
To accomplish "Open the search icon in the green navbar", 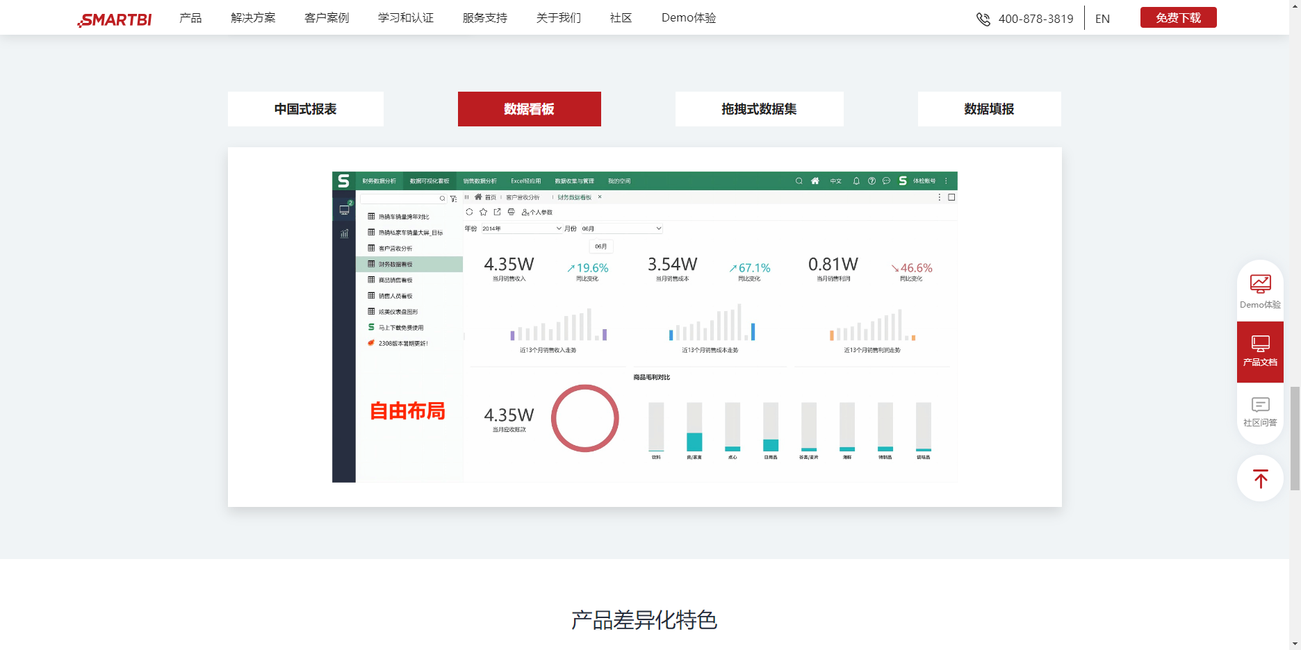I will 799,181.
